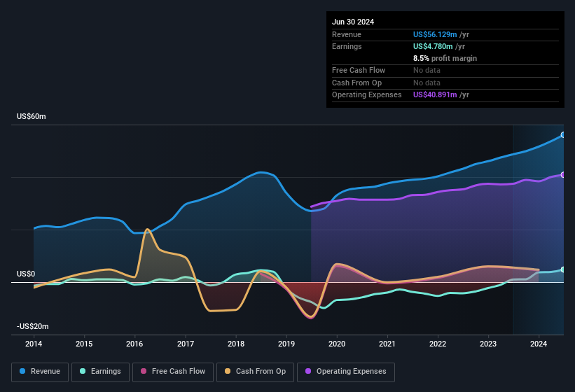The height and width of the screenshot is (392, 575).
Task: Select the 2014 x-axis label
Action: point(34,344)
